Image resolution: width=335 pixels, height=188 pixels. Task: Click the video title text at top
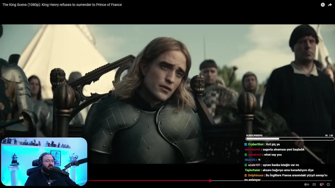(62, 5)
